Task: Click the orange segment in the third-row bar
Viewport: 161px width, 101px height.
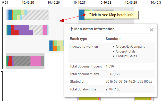Action: pos(55,48)
